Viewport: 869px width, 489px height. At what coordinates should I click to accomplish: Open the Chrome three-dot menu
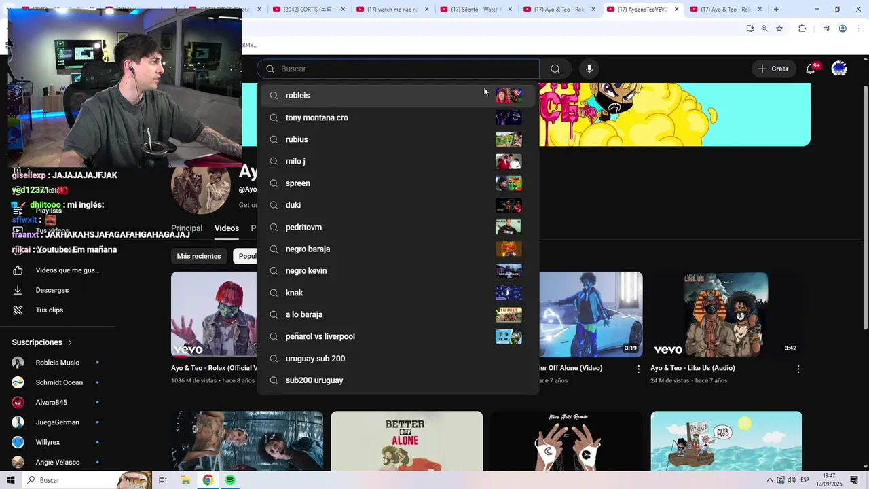[x=857, y=29]
